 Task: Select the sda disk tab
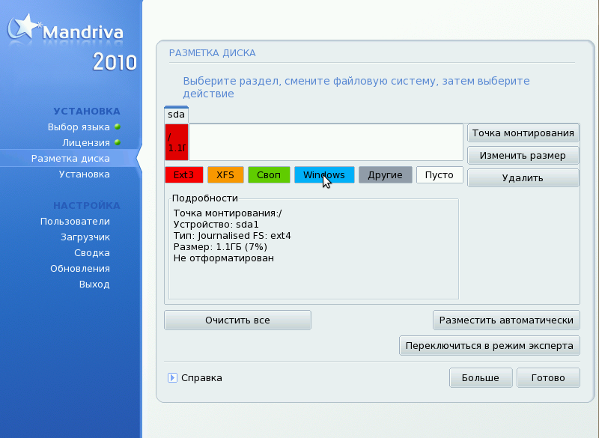click(176, 115)
